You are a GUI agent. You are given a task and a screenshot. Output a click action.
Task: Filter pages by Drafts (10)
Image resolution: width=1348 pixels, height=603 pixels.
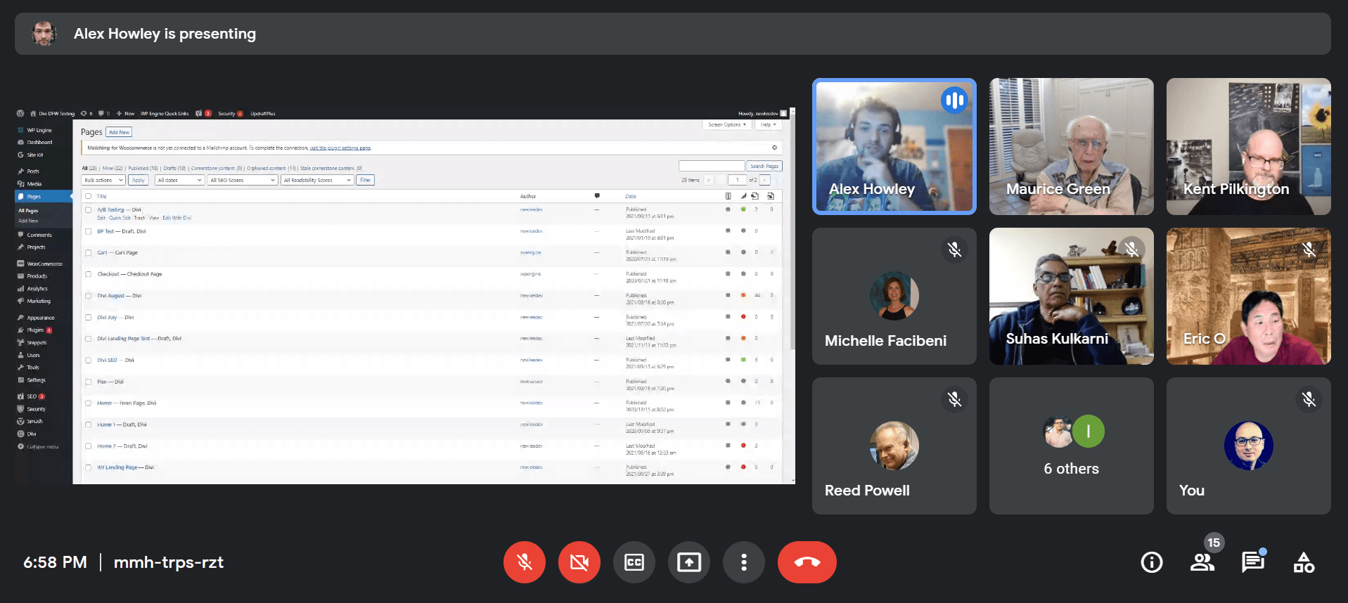point(174,168)
